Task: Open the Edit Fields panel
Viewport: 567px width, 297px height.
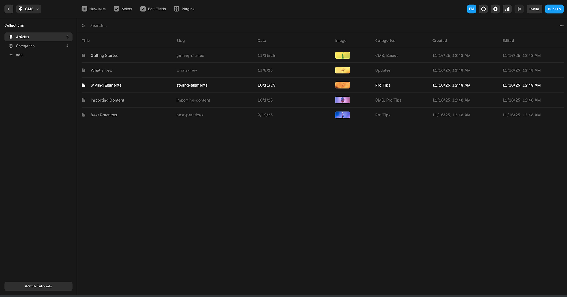Action: tap(153, 9)
